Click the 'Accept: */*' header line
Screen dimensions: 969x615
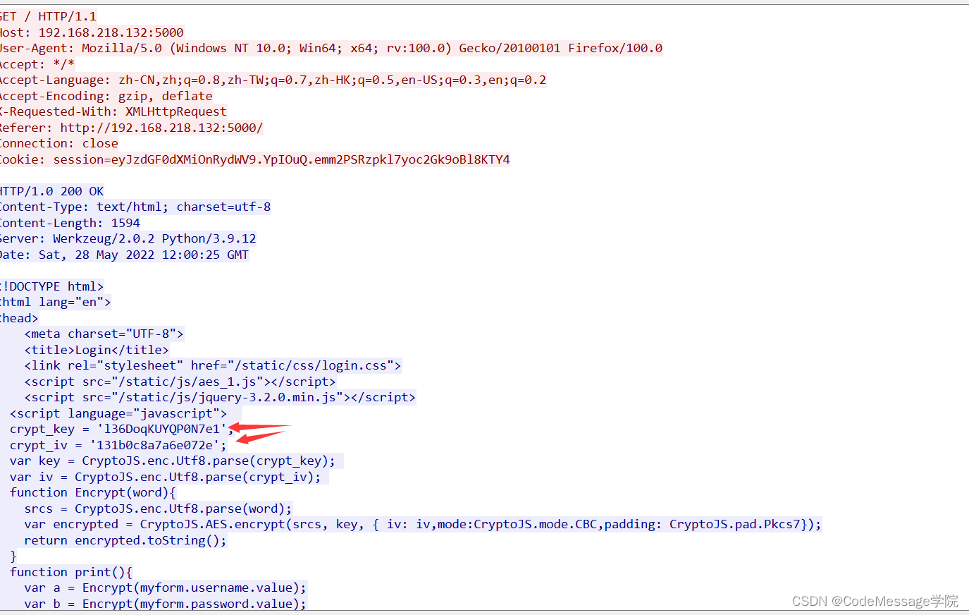pos(37,64)
